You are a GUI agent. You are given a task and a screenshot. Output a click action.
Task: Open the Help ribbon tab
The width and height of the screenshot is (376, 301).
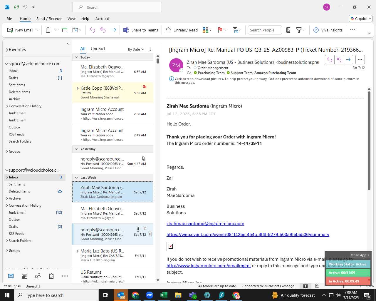pyautogui.click(x=85, y=19)
